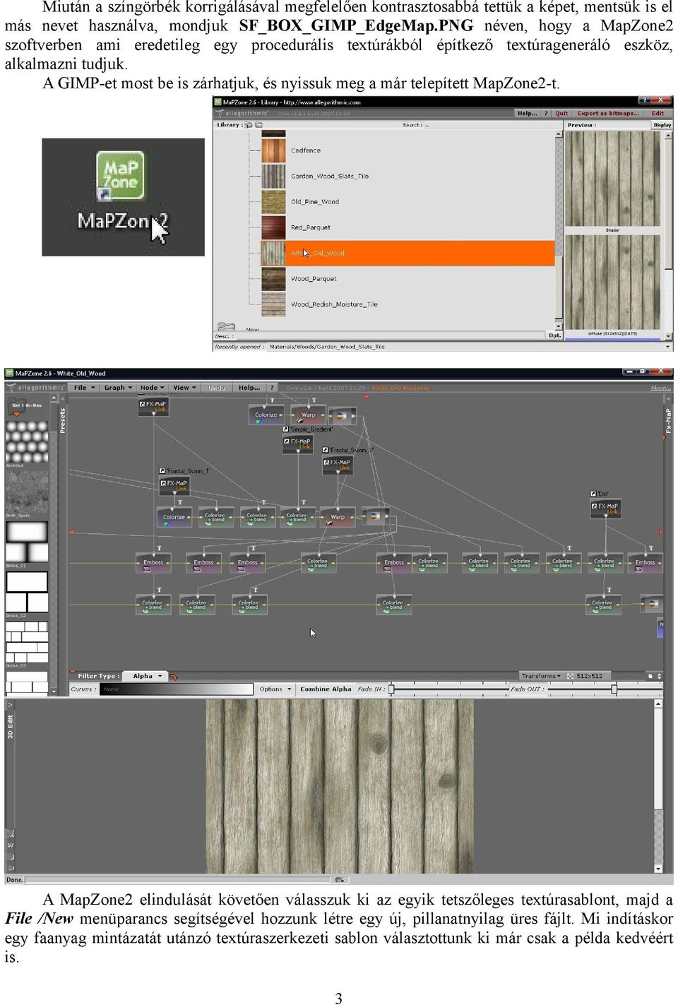Screen dimensions: 678x1005
Task: Click the Library list vertical scrollbar
Action: tap(559, 230)
